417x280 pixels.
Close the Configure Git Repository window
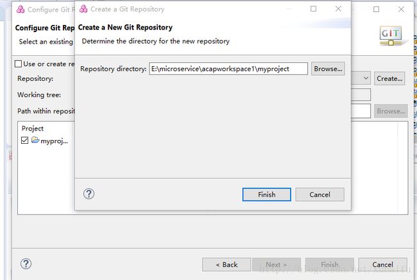point(401,10)
